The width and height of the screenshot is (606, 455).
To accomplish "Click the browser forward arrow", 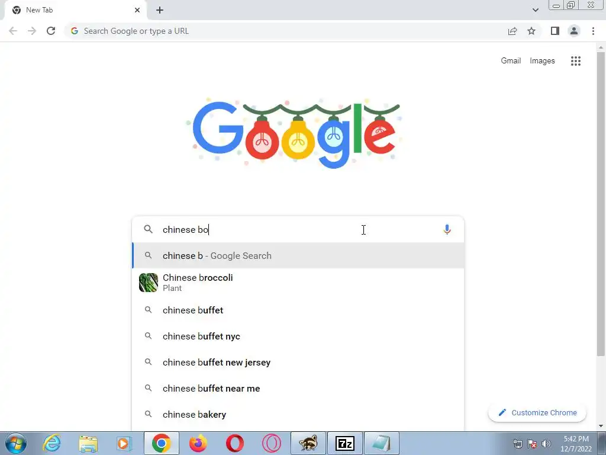I will point(32,31).
